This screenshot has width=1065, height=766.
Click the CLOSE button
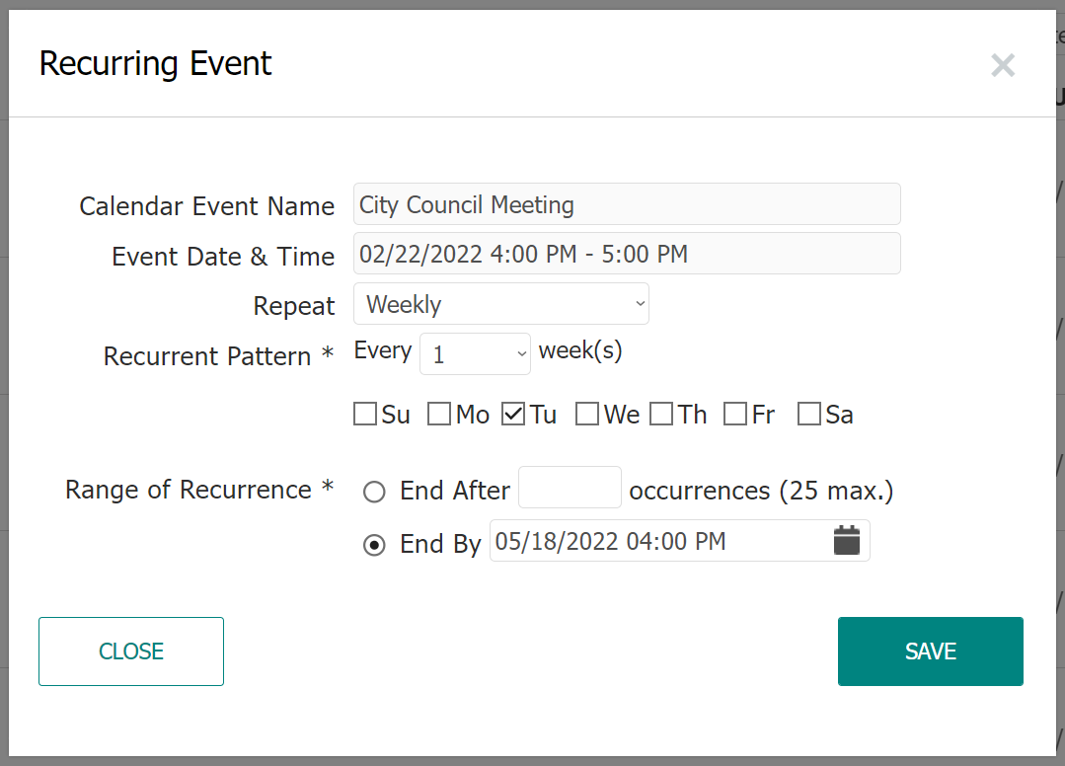[x=130, y=651]
